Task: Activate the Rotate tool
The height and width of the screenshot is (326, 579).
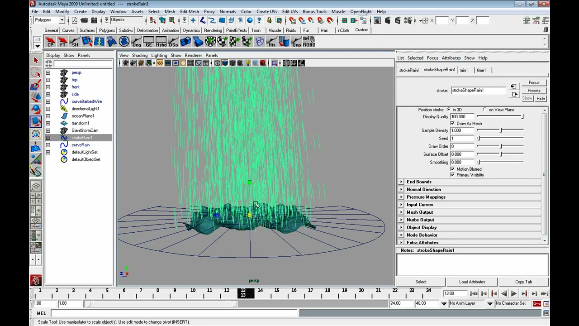Action: 36,109
